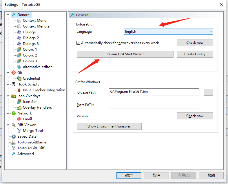
Task: Open Credential settings page
Action: coord(31,79)
